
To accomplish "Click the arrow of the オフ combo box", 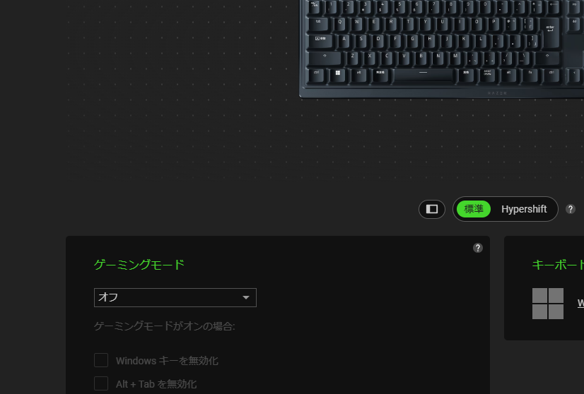I will point(246,298).
